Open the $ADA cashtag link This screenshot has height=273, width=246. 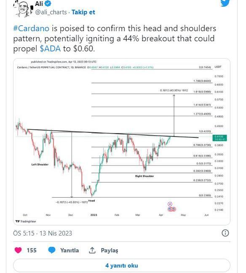click(50, 48)
